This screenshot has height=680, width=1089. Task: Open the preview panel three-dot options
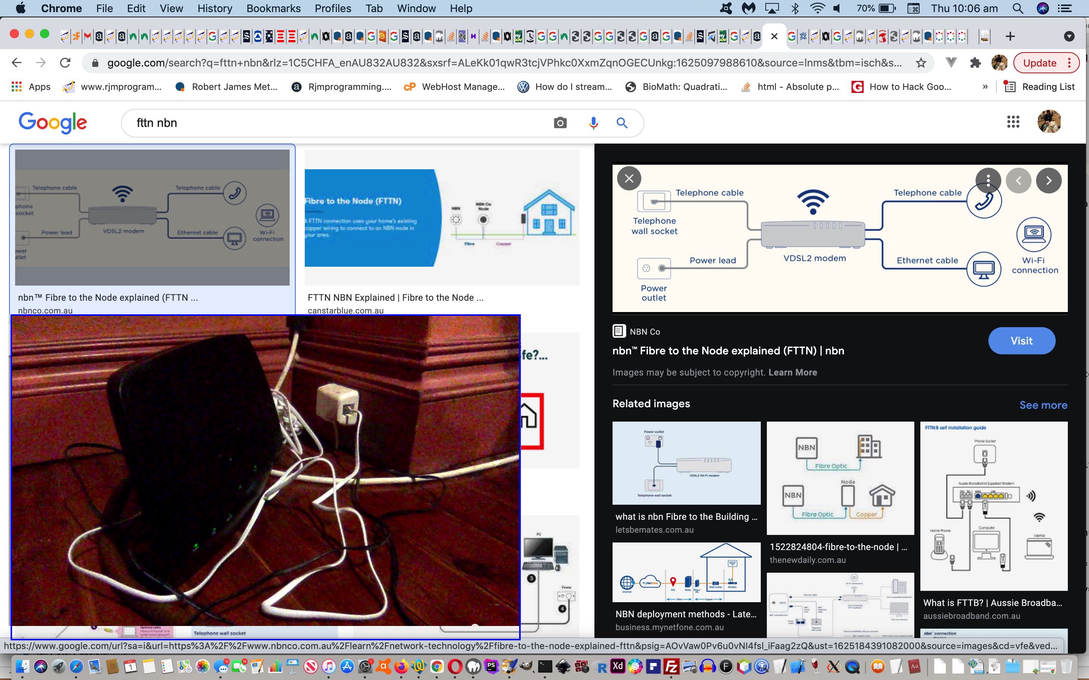click(x=988, y=180)
